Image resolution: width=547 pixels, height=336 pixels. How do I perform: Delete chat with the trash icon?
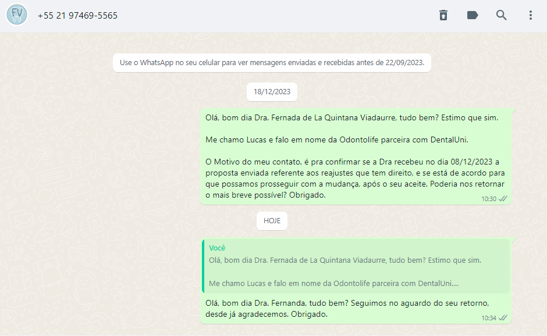443,15
